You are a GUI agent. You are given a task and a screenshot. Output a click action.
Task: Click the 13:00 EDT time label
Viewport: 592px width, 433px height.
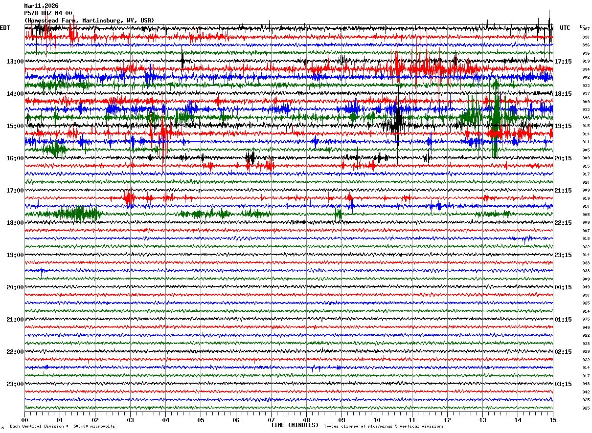(15, 61)
